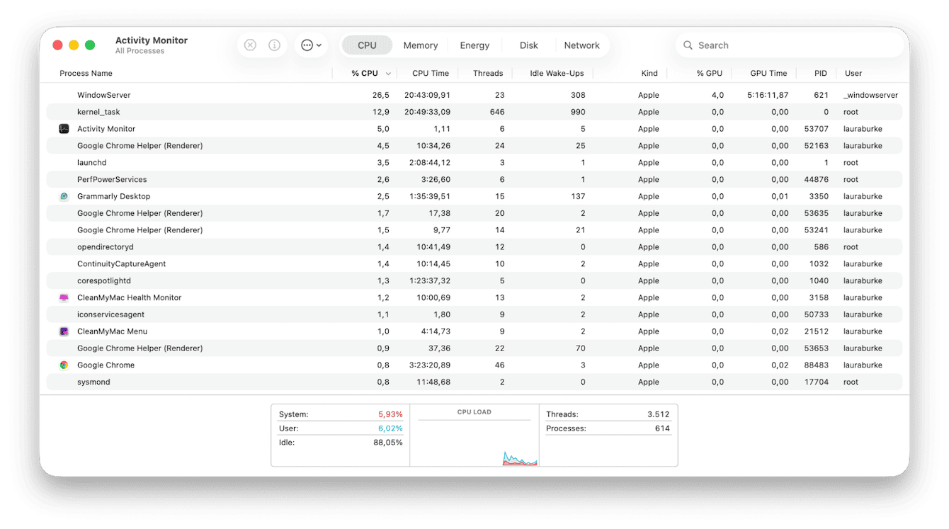Toggle sort order on the PID column

coord(819,73)
